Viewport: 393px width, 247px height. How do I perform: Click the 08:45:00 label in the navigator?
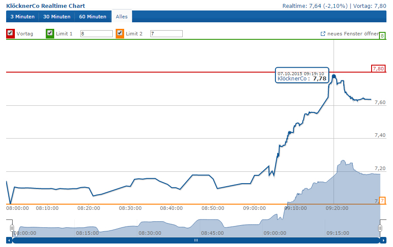point(212,233)
